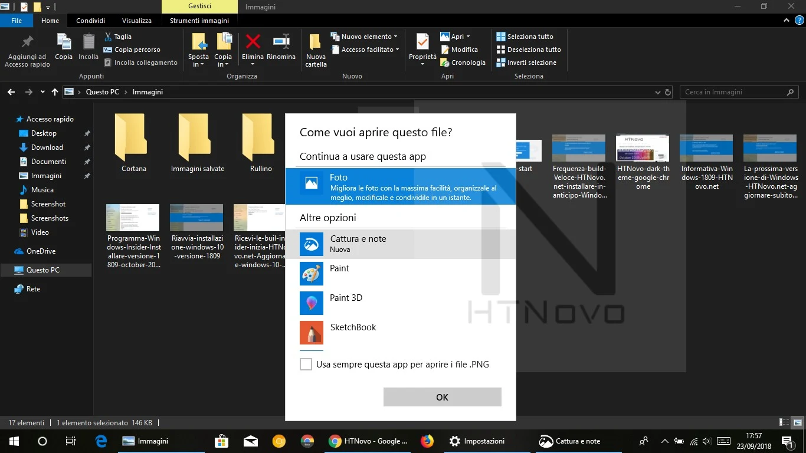Click Cronologia in the ribbon
806x453 pixels.
click(x=463, y=63)
